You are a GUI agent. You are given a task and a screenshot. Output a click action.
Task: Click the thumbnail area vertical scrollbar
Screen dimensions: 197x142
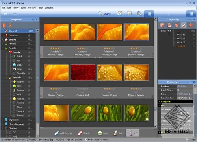155,73
